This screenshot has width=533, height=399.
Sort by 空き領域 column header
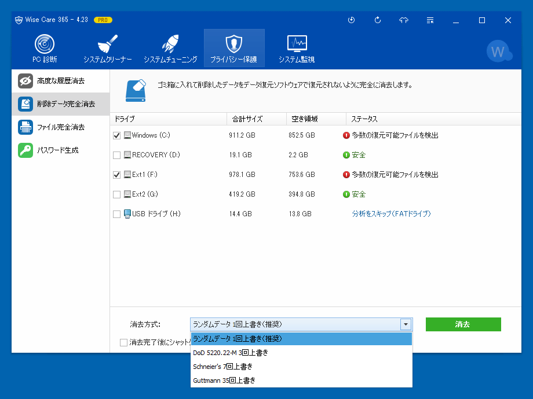coord(316,119)
